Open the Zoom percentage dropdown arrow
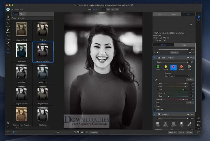 (99, 9)
